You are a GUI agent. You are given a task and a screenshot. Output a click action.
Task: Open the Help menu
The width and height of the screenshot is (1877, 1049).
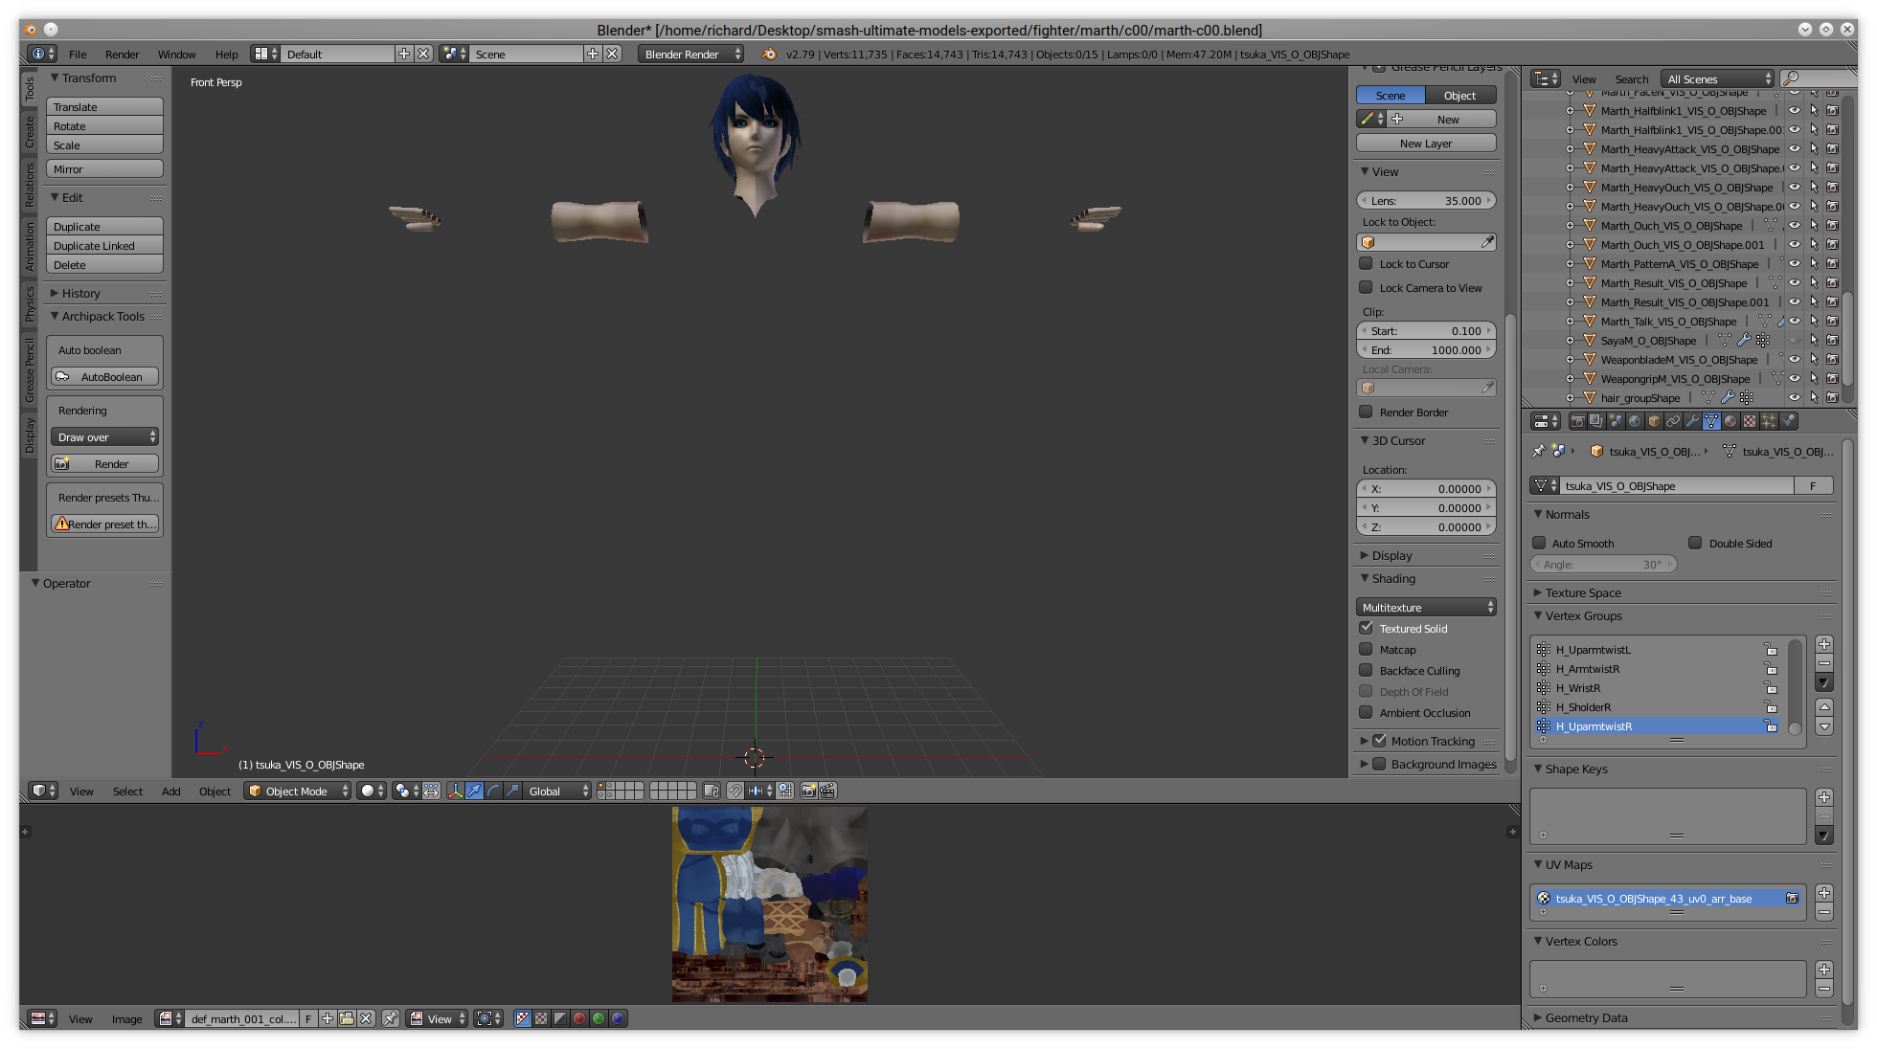pyautogui.click(x=226, y=54)
